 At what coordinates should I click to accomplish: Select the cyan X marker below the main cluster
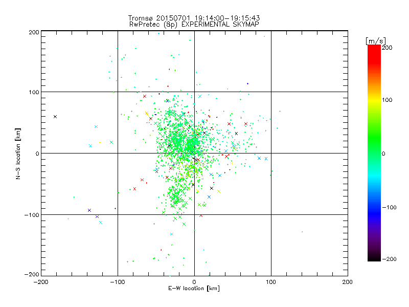click(x=172, y=234)
